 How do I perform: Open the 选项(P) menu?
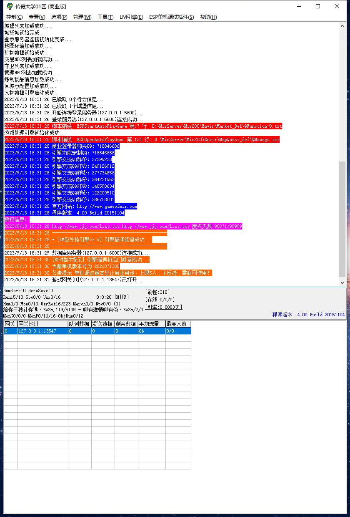pos(59,17)
